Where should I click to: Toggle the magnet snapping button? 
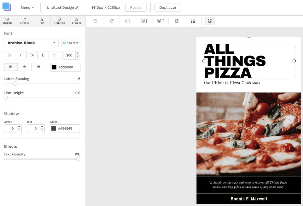[209, 21]
